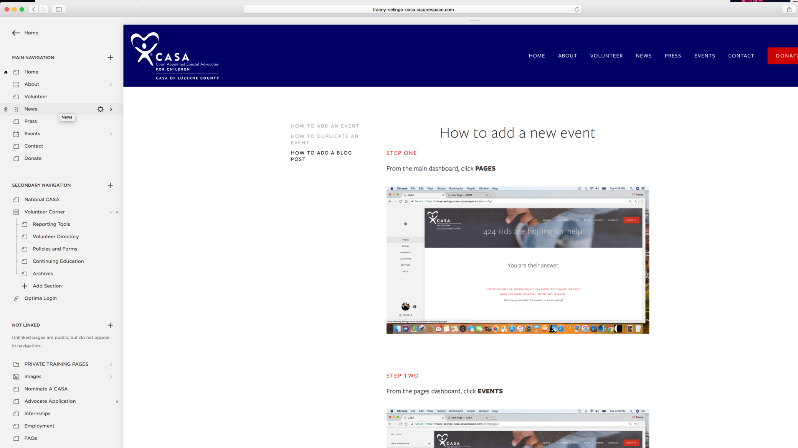Screen dimensions: 798x448
Task: Click the home indicator icon beside Home page
Action: (6, 72)
